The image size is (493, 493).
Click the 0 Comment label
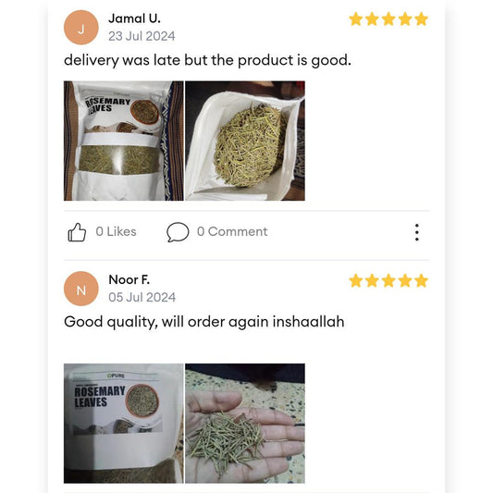232,232
